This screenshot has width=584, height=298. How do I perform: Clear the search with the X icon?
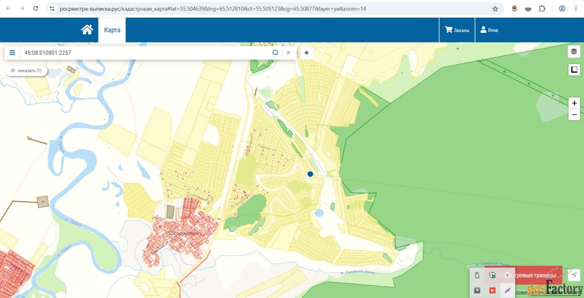pos(288,52)
